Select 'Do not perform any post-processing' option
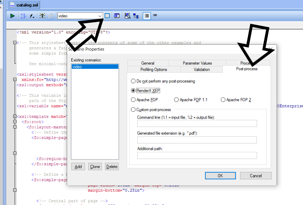 coord(133,81)
